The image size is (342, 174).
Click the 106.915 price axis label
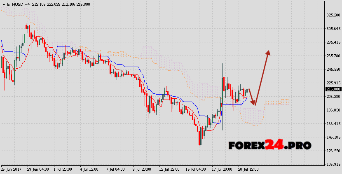coord(333,164)
